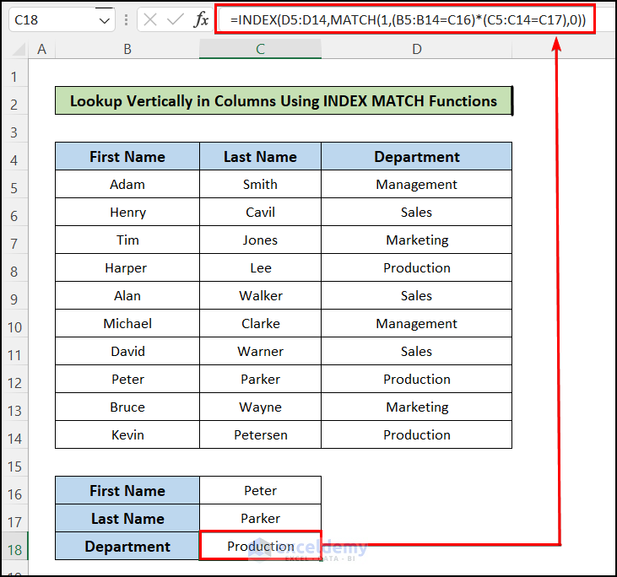
Task: Click the INDEX MATCH formula in the formula bar
Action: (405, 20)
